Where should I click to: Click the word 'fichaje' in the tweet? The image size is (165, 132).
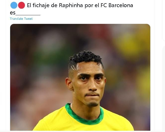(41, 6)
